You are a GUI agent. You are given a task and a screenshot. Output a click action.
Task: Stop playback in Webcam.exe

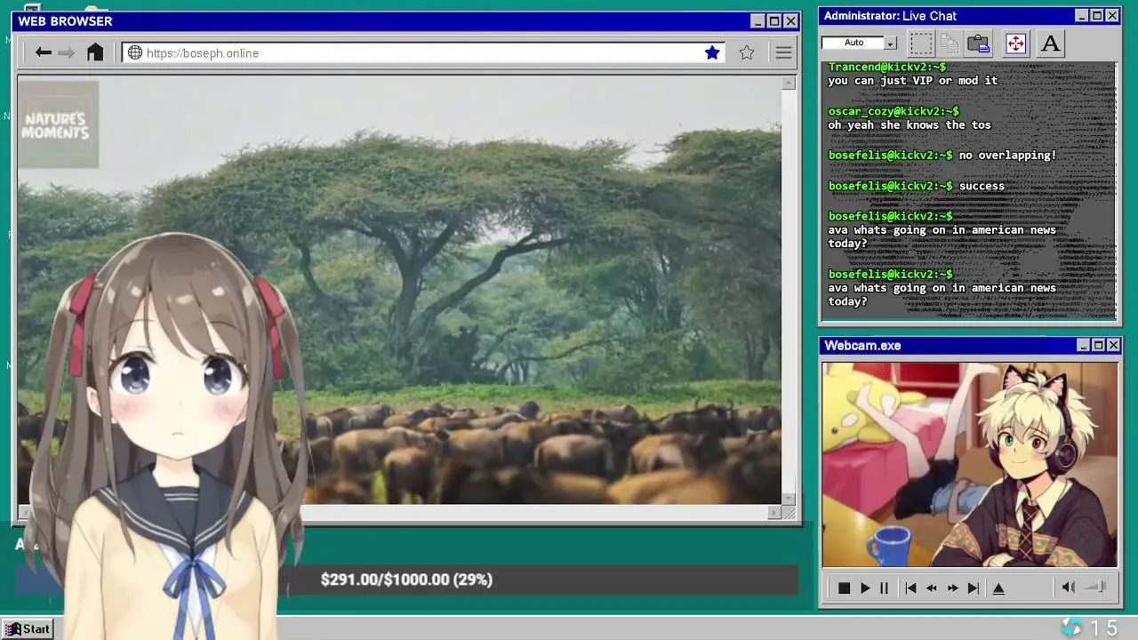pyautogui.click(x=844, y=588)
